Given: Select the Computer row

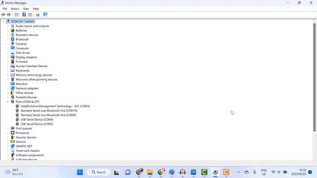Looking at the screenshot, I should pyautogui.click(x=22, y=48).
